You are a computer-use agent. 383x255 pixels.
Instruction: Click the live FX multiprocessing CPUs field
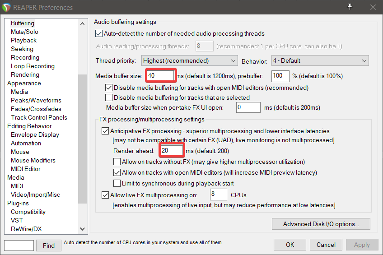coord(218,195)
